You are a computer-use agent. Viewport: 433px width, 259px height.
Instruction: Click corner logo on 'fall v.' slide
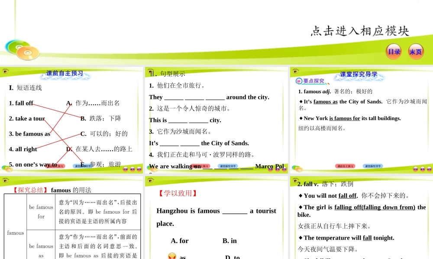[x=295, y=180]
